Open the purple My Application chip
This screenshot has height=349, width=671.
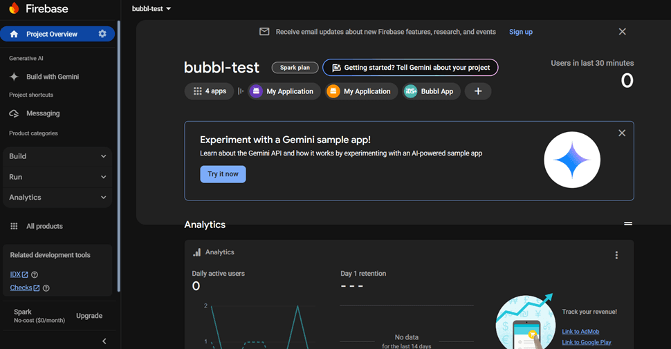point(284,91)
